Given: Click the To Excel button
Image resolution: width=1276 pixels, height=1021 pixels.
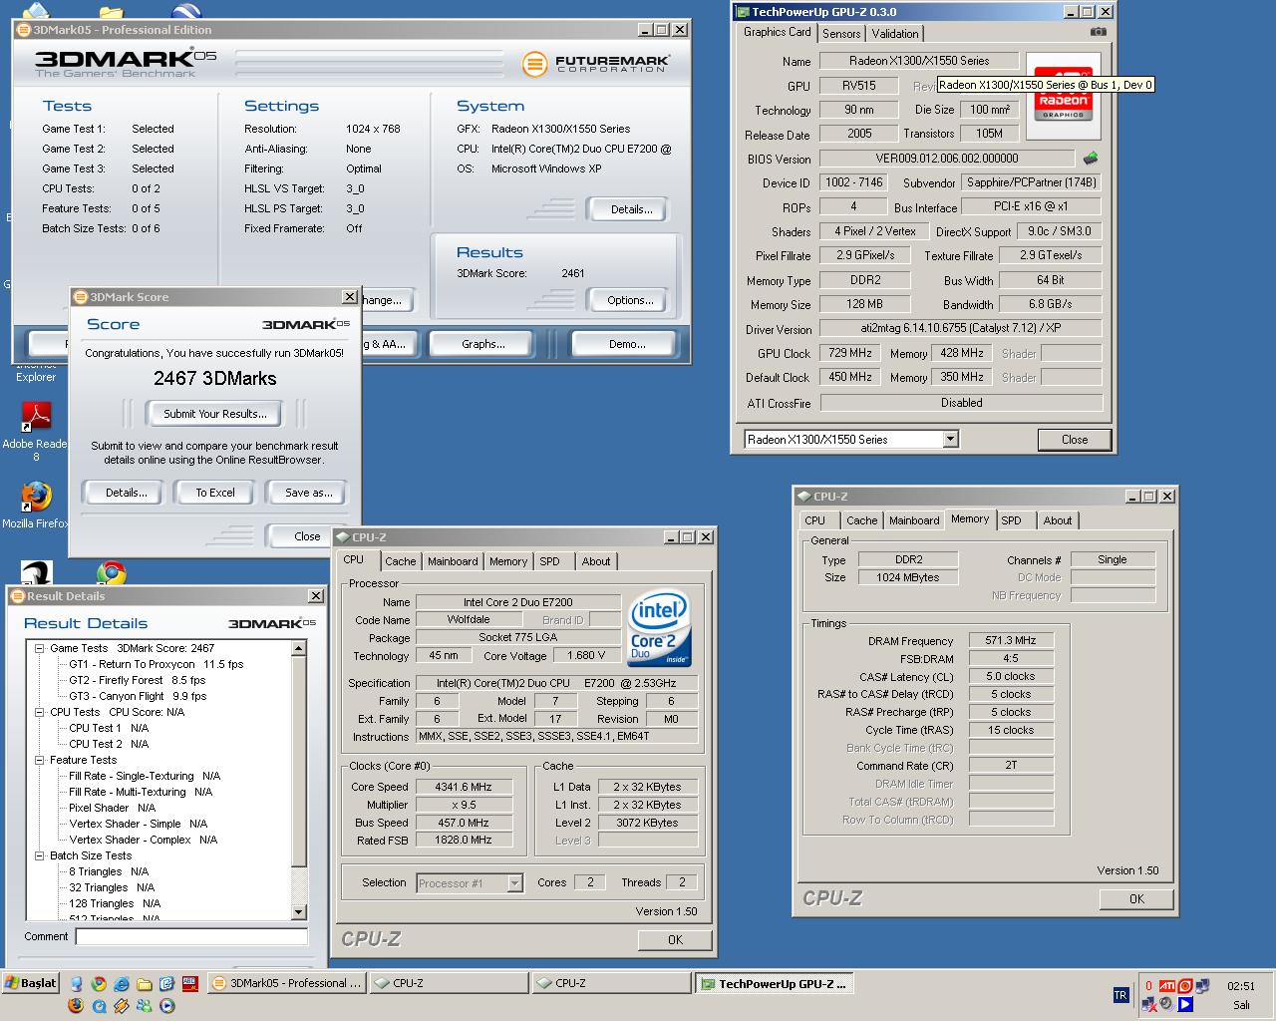Looking at the screenshot, I should coord(215,493).
